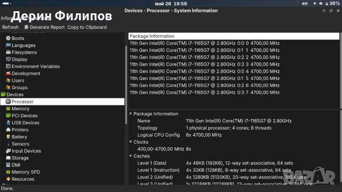Screen dimensions: 342x192
Task: Click the Sensors thermometer icon
Action: coord(9,143)
